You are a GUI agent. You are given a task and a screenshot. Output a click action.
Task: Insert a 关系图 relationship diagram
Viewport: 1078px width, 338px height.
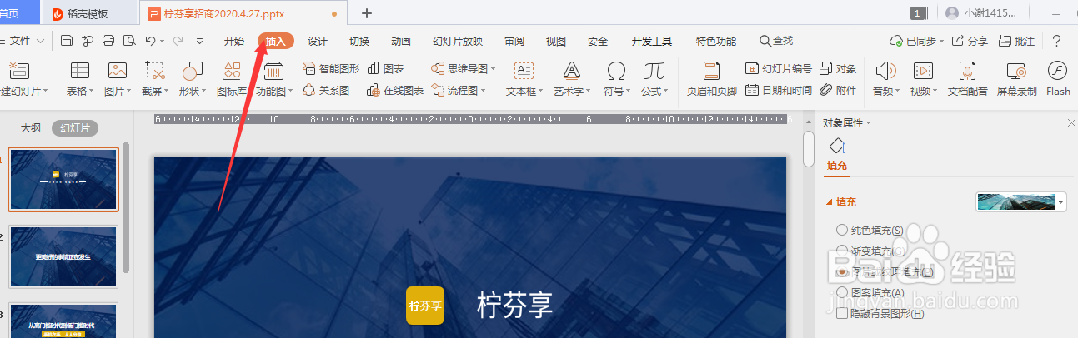326,90
